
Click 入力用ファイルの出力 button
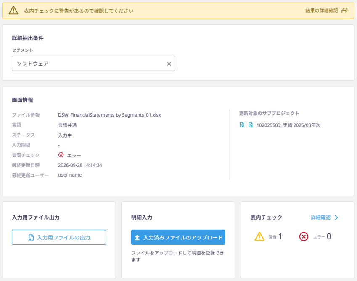[x=59, y=237]
